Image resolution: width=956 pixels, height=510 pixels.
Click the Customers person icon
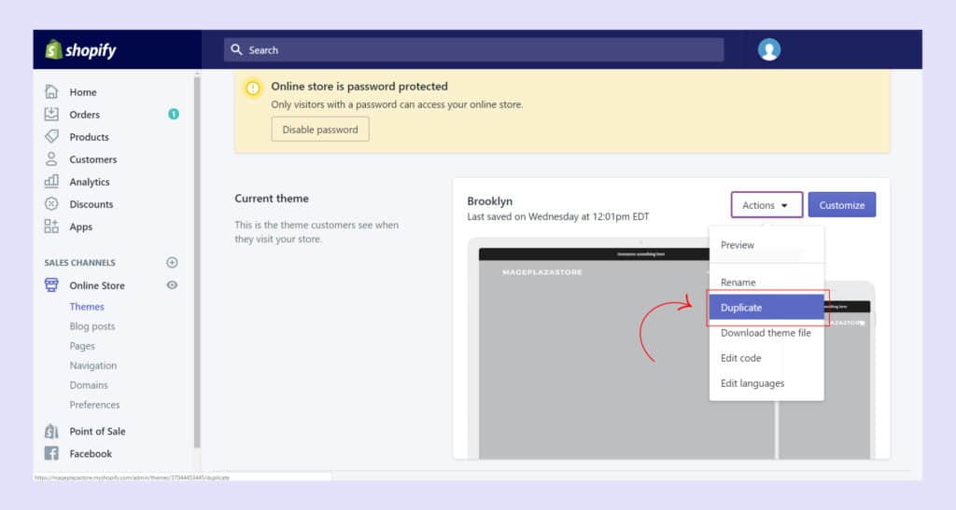pos(51,159)
